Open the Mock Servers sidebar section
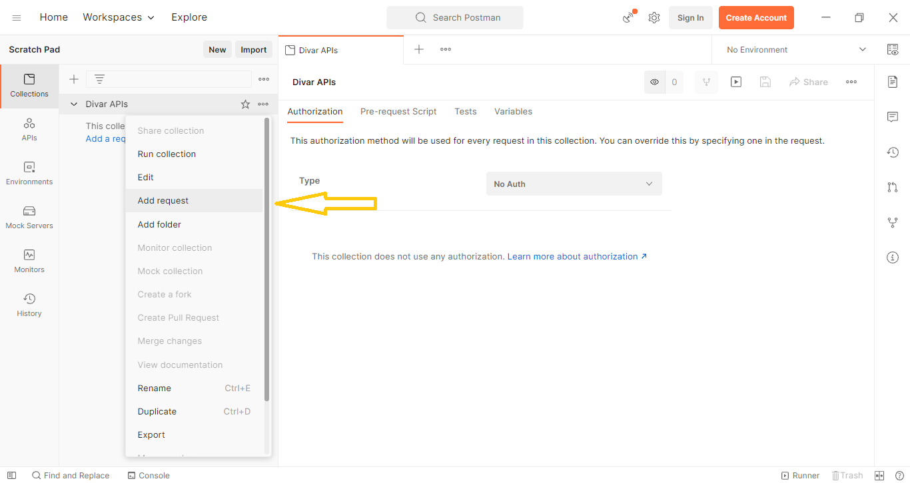 [29, 218]
